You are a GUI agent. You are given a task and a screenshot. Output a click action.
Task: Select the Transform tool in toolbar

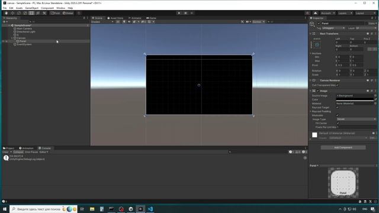click(x=38, y=13)
